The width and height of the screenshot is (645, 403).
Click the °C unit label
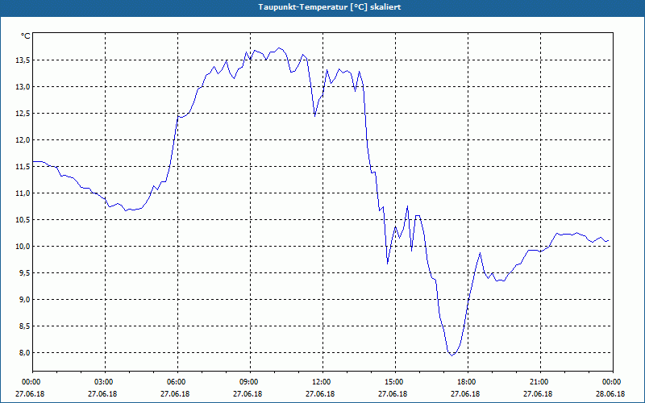click(x=26, y=36)
